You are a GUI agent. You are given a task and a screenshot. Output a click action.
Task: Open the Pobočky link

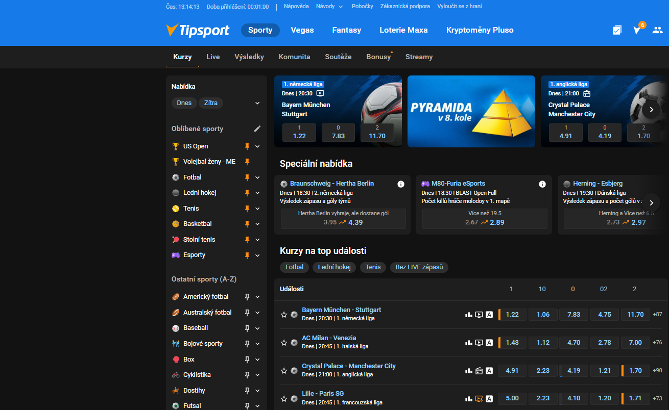pos(363,6)
